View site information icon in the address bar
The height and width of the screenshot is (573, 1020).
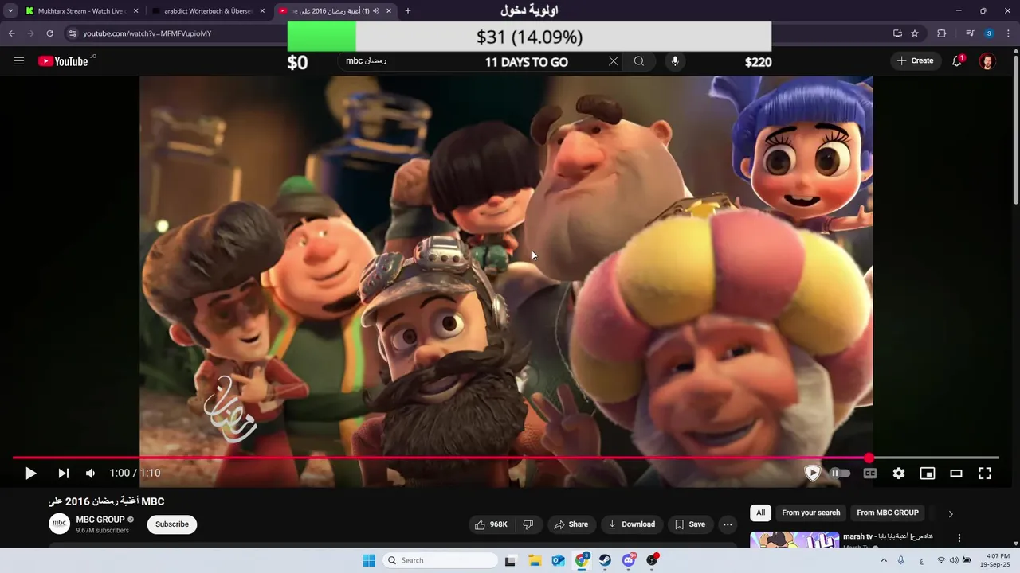(x=73, y=33)
